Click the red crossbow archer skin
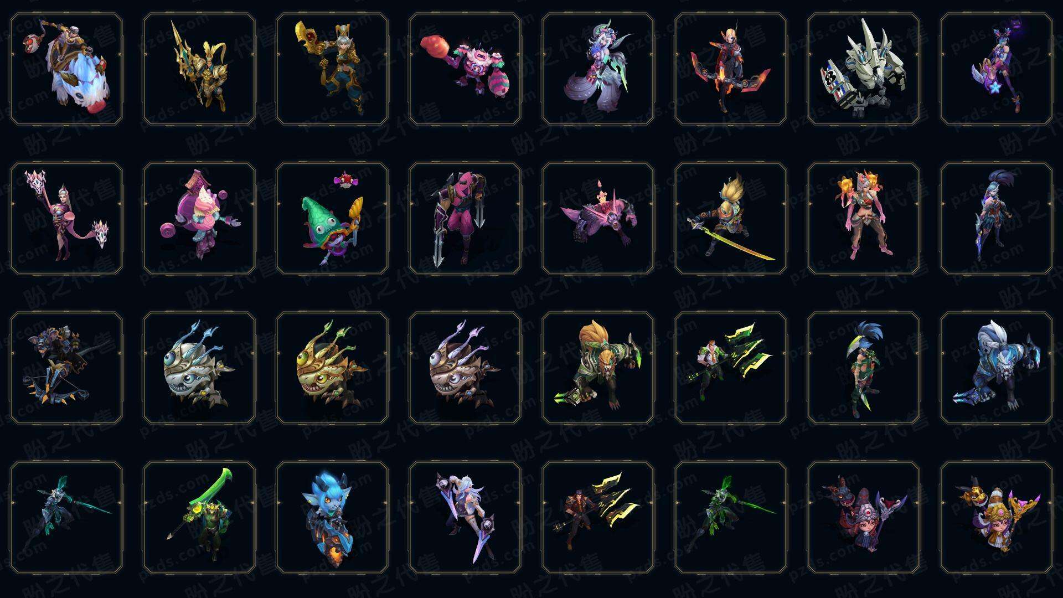Viewport: 1063px width, 598px height. click(731, 69)
